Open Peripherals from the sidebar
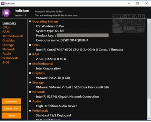 (x=10, y=58)
